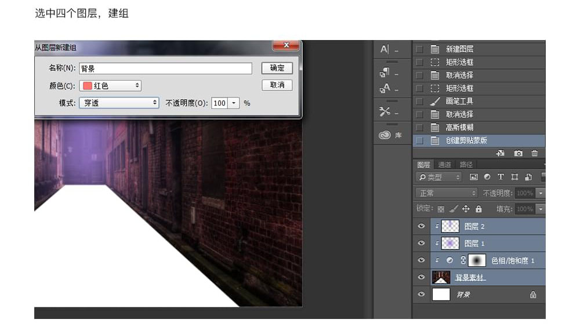Click Layers panel 不透明度 100% field
580x330 pixels.
(x=525, y=193)
